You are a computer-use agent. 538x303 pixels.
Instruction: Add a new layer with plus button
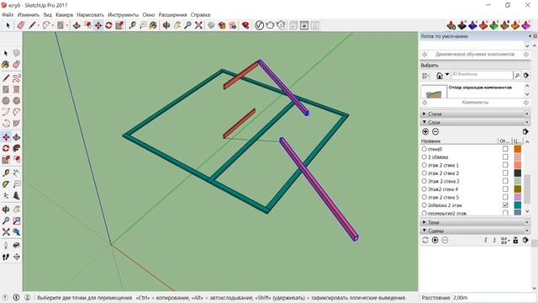(x=425, y=131)
